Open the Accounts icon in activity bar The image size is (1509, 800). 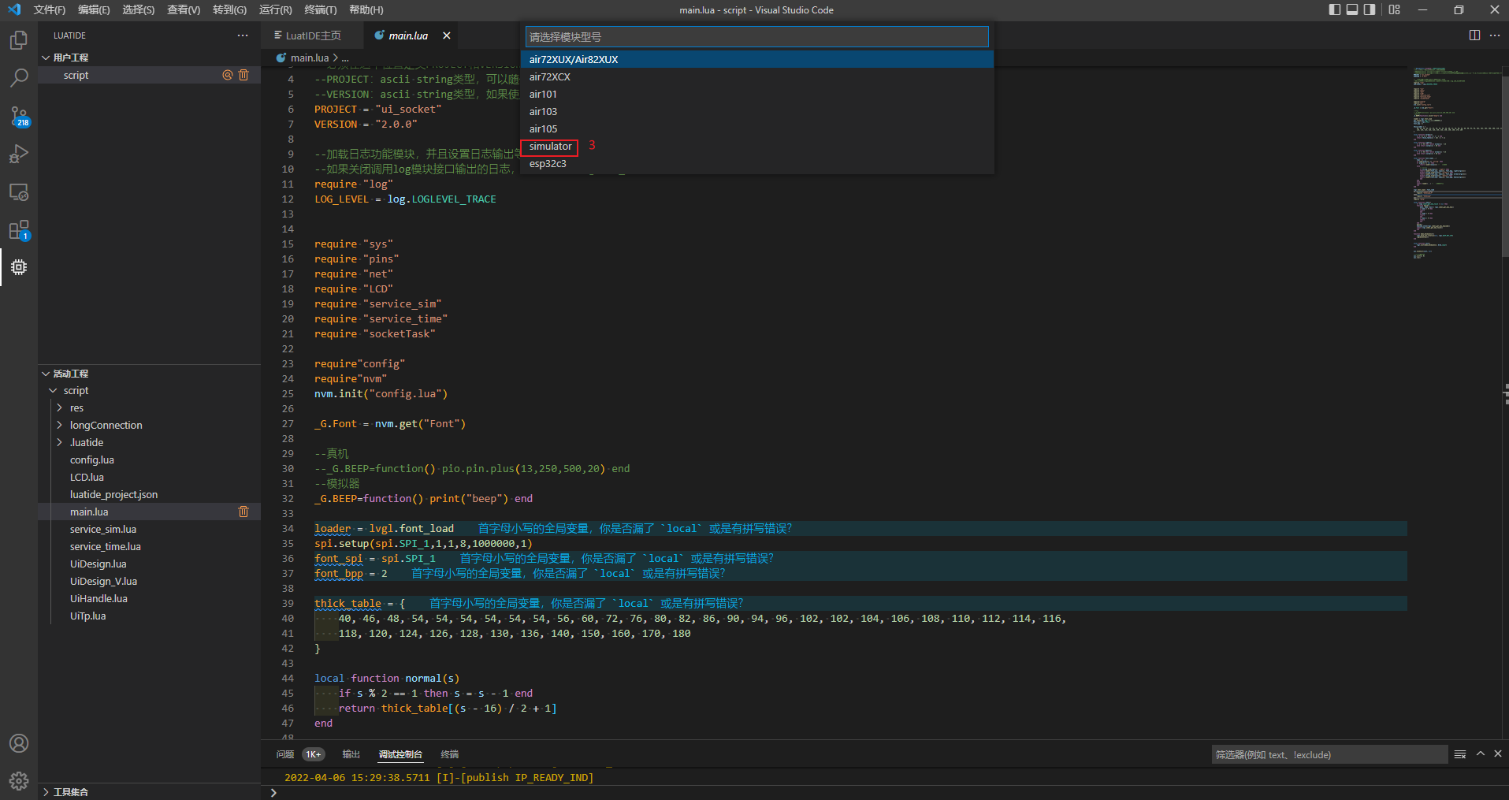point(19,743)
